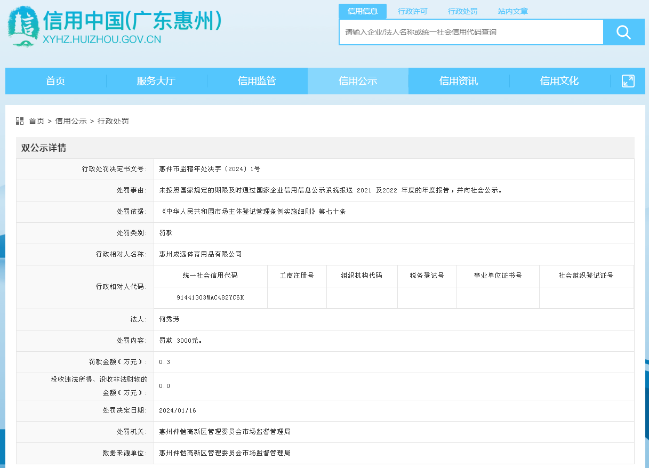This screenshot has width=649, height=468.
Task: Select the 信用信息 search tab
Action: tap(363, 11)
